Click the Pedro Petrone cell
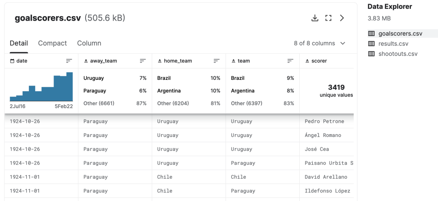Screen dimensions: 438x201 pos(324,122)
